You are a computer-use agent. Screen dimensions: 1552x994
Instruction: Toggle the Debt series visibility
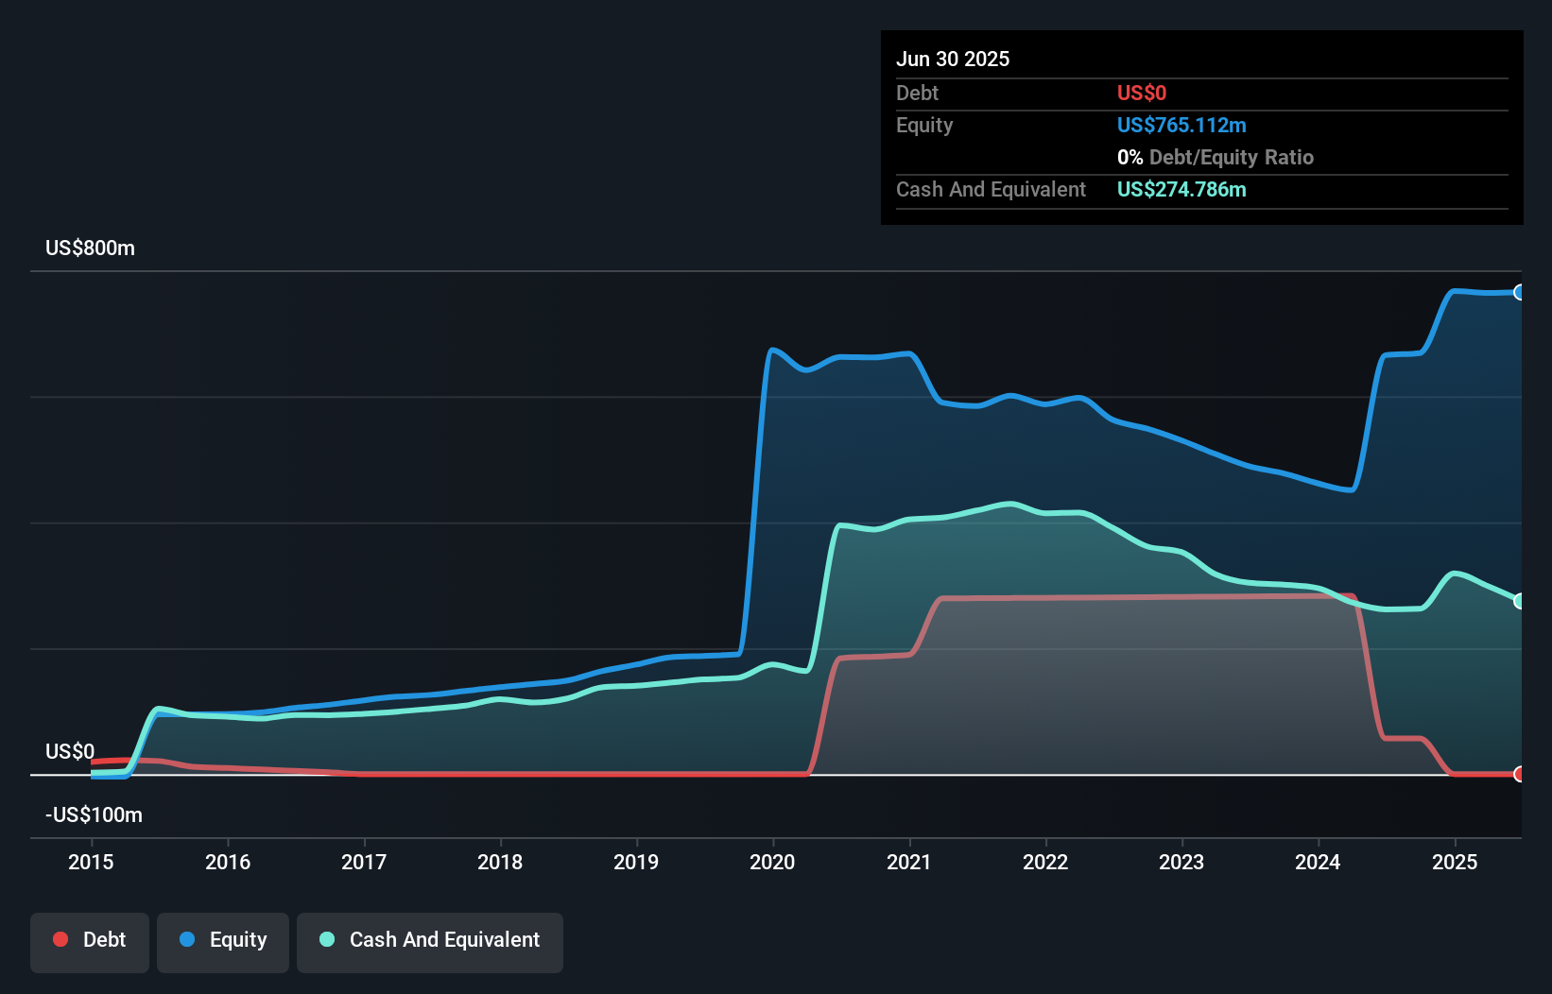[90, 940]
